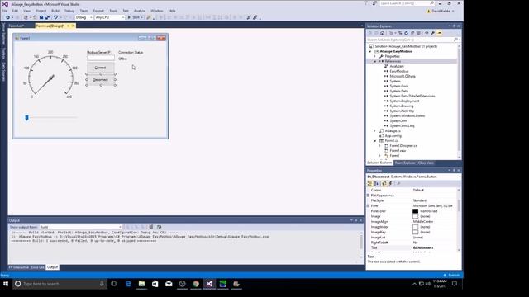Click Save All icon in toolbar

tap(48, 17)
